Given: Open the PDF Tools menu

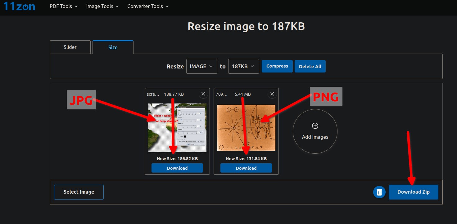Looking at the screenshot, I should tap(64, 6).
